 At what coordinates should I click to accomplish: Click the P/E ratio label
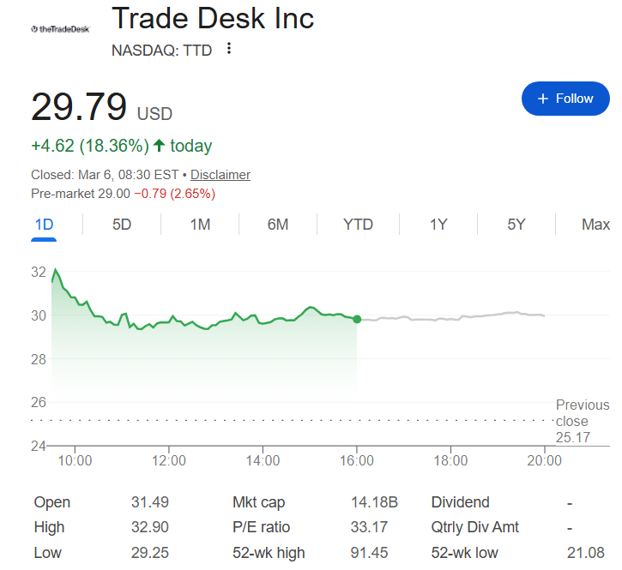coord(261,527)
